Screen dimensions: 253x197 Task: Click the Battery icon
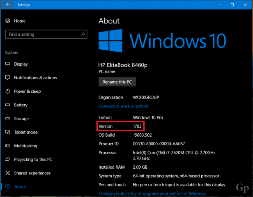pos(7,105)
